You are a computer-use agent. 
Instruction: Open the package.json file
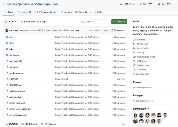(16, 97)
